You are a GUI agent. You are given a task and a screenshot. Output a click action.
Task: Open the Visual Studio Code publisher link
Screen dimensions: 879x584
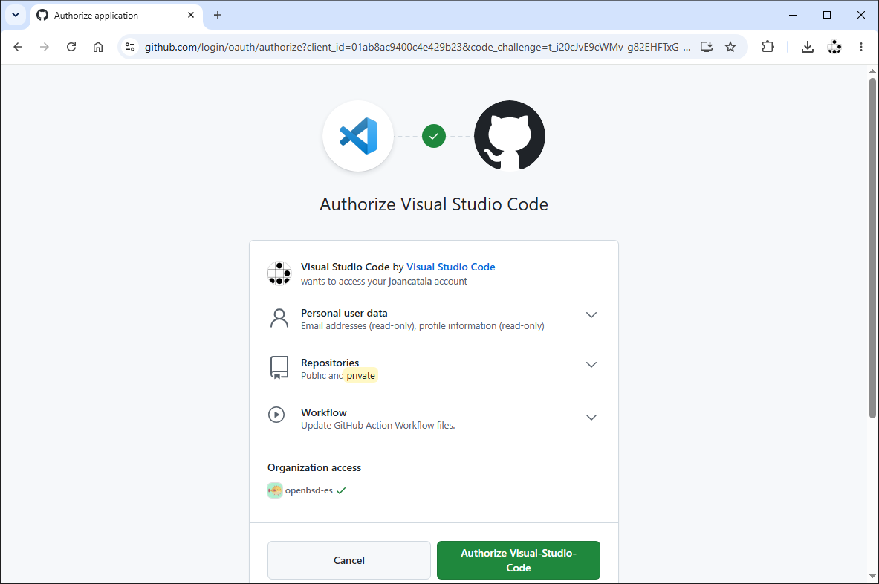[451, 267]
